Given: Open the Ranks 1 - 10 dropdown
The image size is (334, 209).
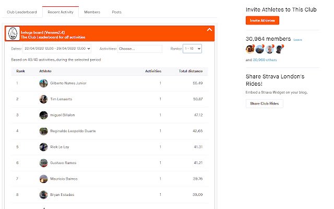Looking at the screenshot, I should click(192, 49).
